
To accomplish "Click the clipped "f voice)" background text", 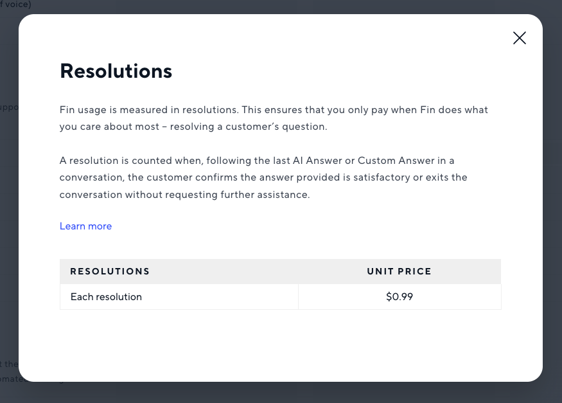I will click(15, 4).
